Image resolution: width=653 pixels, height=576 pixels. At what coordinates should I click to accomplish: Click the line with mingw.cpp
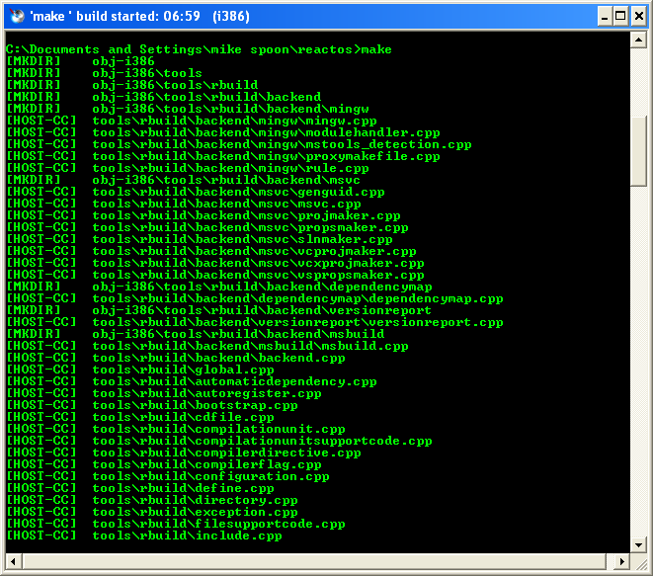tap(192, 121)
